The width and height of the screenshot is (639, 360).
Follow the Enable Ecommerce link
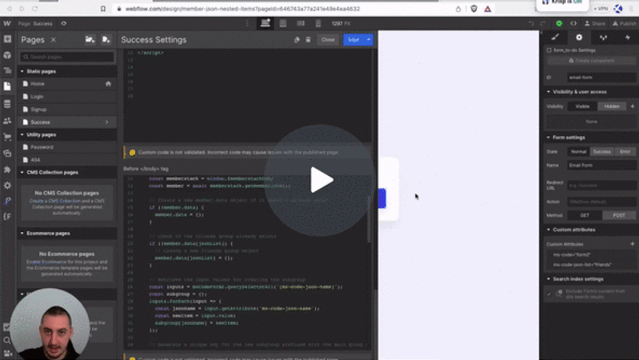[46, 262]
